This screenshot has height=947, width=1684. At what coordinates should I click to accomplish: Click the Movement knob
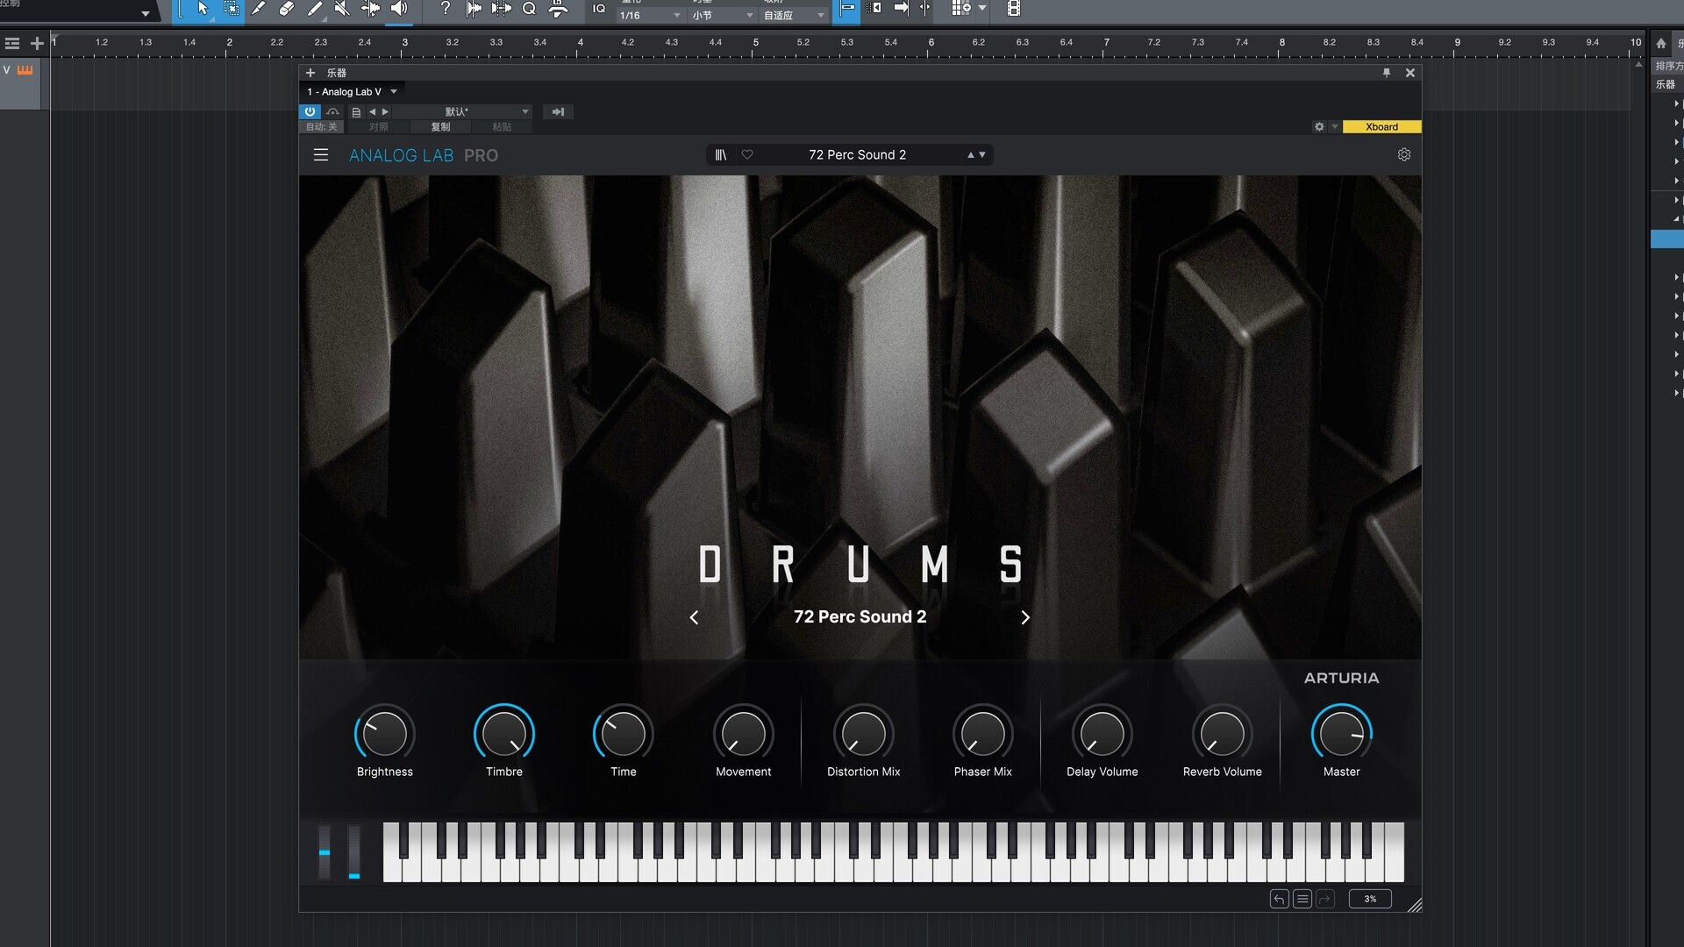point(743,734)
